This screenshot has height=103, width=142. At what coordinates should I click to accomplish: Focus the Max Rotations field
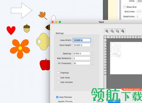point(82,58)
